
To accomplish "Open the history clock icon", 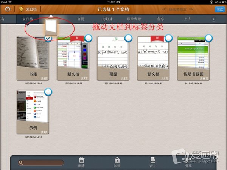I will [x=8, y=9].
